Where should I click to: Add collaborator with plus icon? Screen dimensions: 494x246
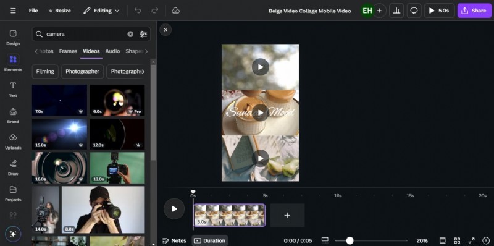379,11
